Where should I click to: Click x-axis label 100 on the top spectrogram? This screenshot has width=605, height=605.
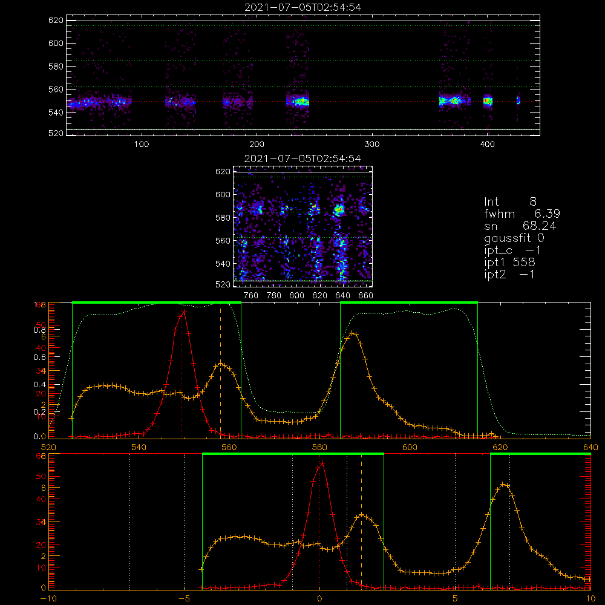pyautogui.click(x=142, y=145)
